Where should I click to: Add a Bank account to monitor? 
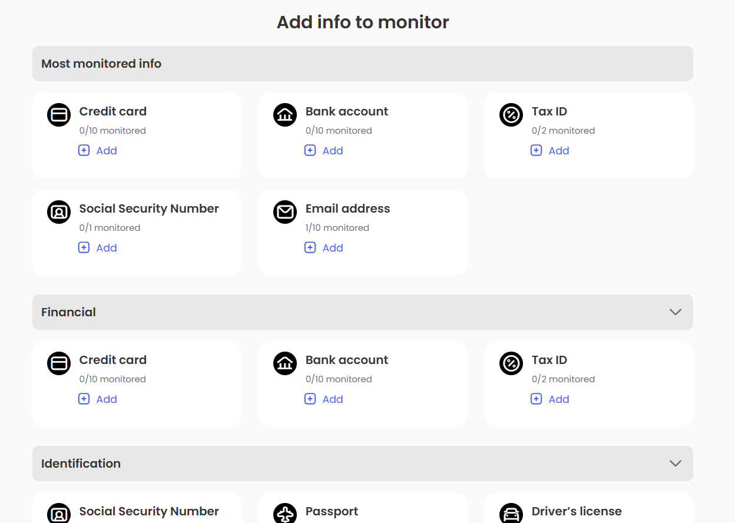(332, 151)
